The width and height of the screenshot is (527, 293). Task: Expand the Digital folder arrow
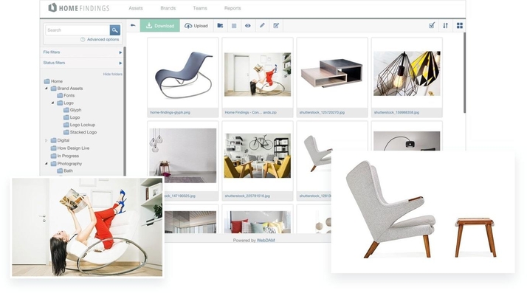[x=46, y=140]
